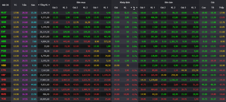Open the LPB stock symbol

coord(3,27)
